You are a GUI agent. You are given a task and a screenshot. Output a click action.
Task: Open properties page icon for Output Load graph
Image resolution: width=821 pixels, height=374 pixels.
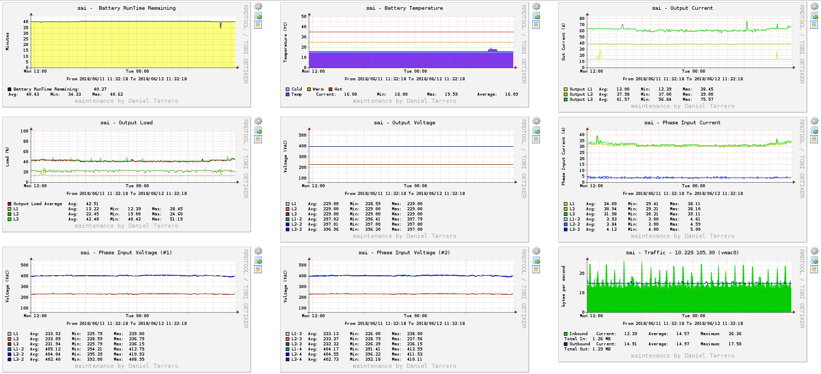[x=258, y=139]
